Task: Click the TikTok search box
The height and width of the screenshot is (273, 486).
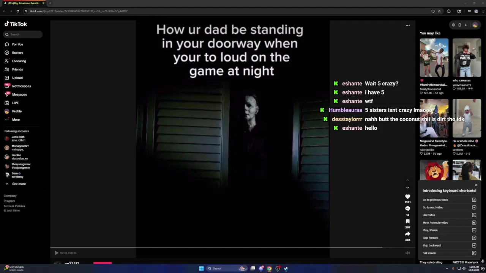Action: (x=24, y=35)
